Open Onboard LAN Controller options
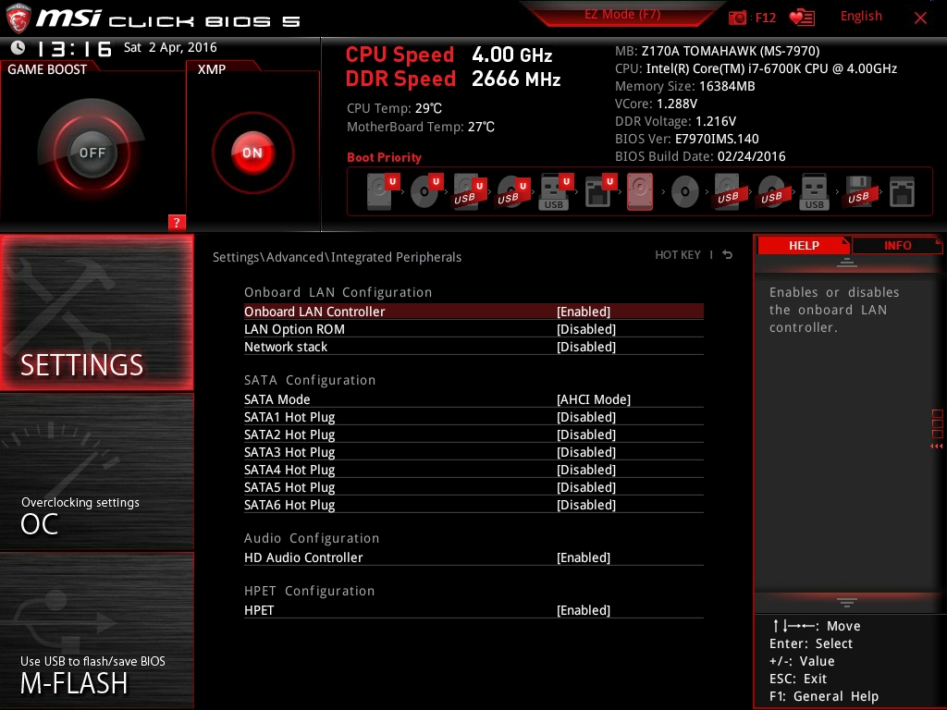947x710 pixels. [473, 311]
